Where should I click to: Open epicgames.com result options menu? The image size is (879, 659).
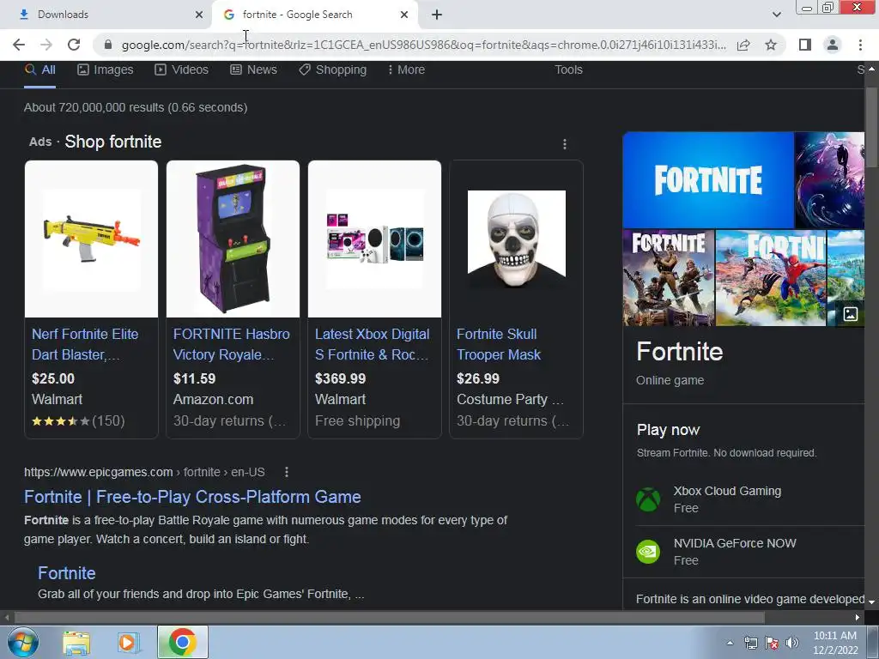(x=287, y=472)
